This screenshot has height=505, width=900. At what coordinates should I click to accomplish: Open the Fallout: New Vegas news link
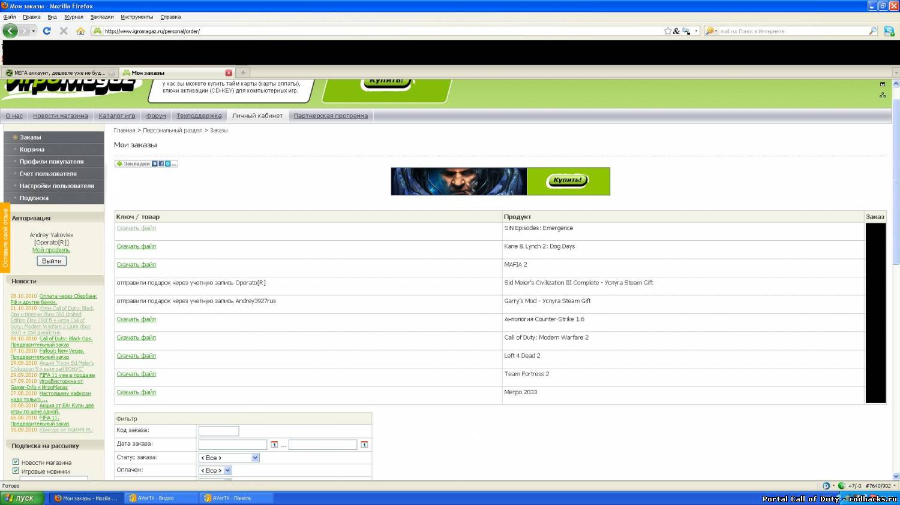tap(62, 351)
